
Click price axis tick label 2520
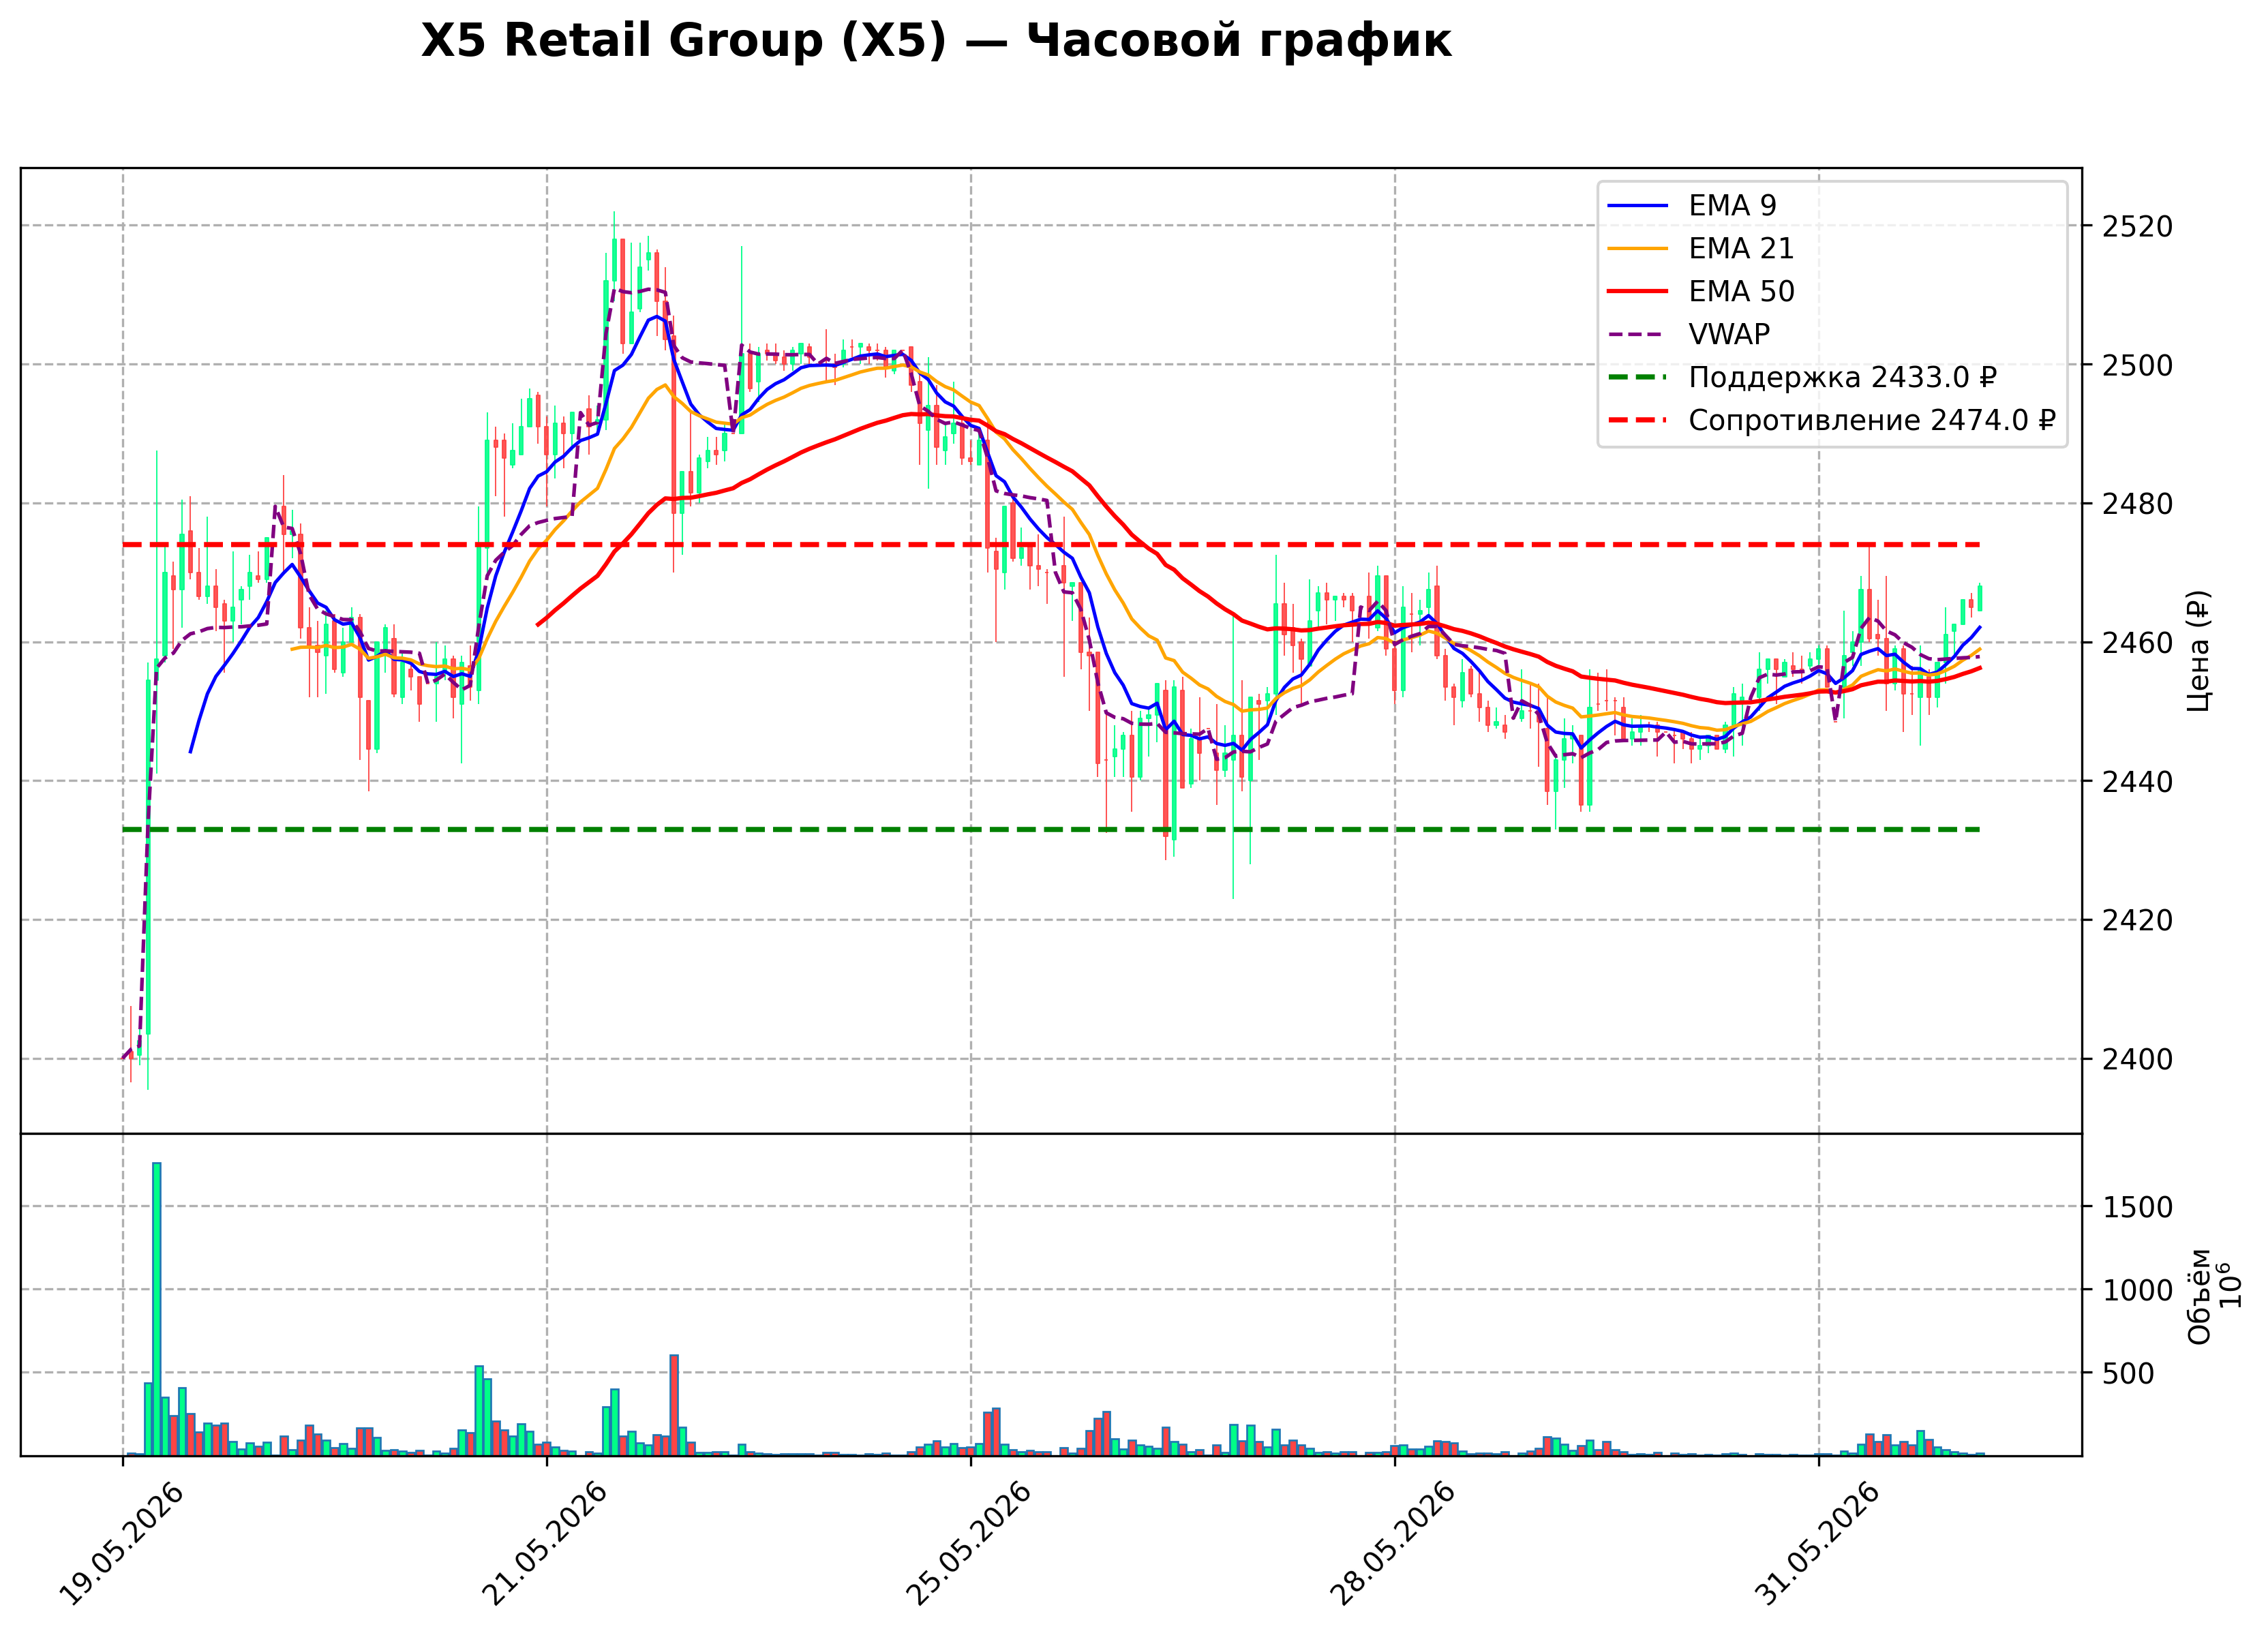(x=2137, y=227)
